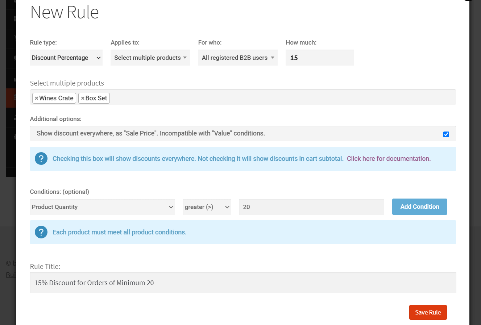The height and width of the screenshot is (325, 481).
Task: Remove the Box Set product tag
Action: pyautogui.click(x=83, y=98)
